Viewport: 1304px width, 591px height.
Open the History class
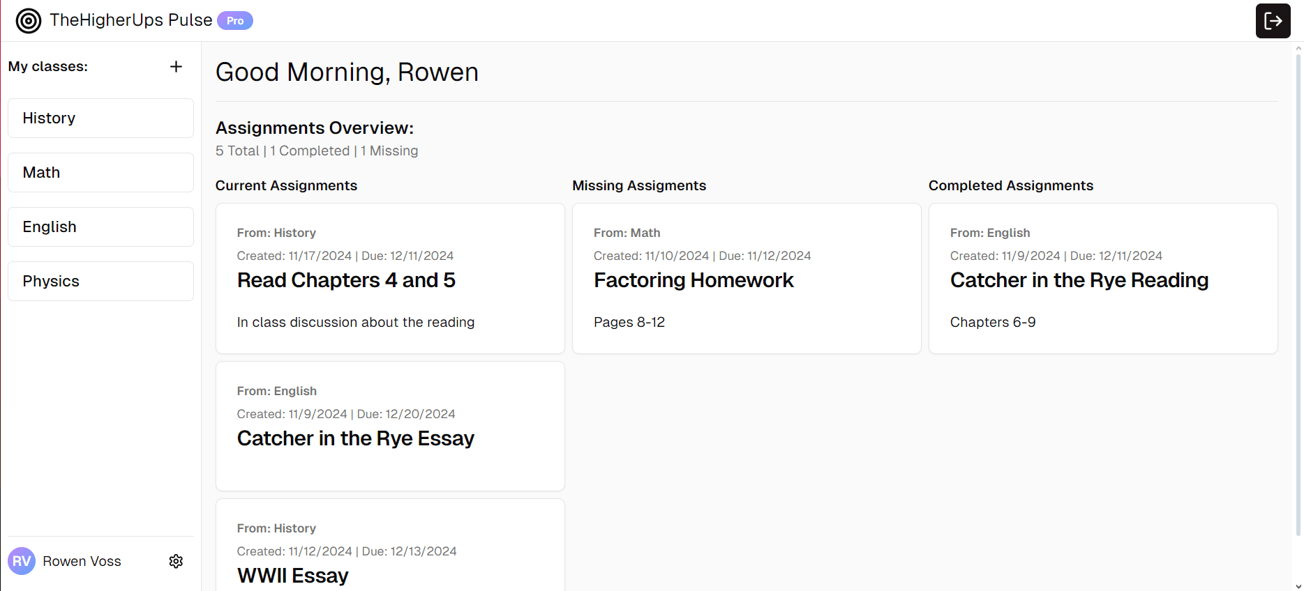tap(100, 118)
